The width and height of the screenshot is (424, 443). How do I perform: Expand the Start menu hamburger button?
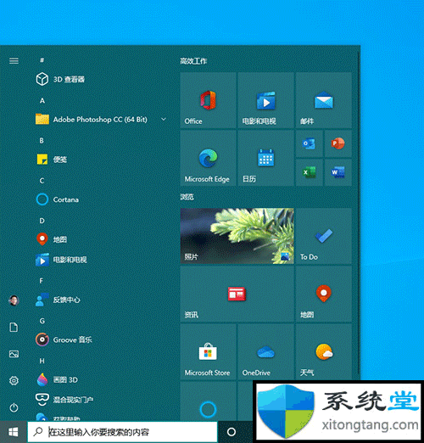click(14, 61)
